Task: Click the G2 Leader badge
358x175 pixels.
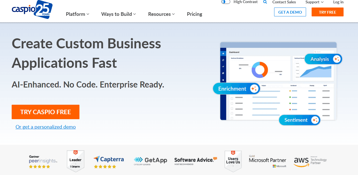Action: point(76,161)
